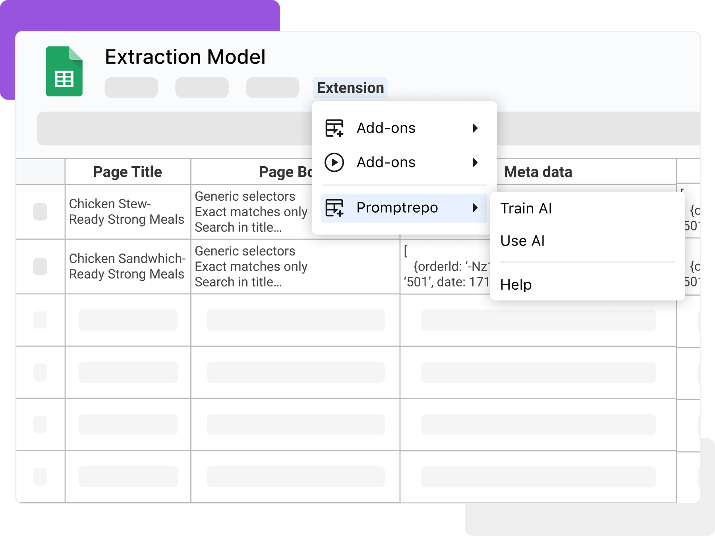Open the Extension menu

point(350,88)
